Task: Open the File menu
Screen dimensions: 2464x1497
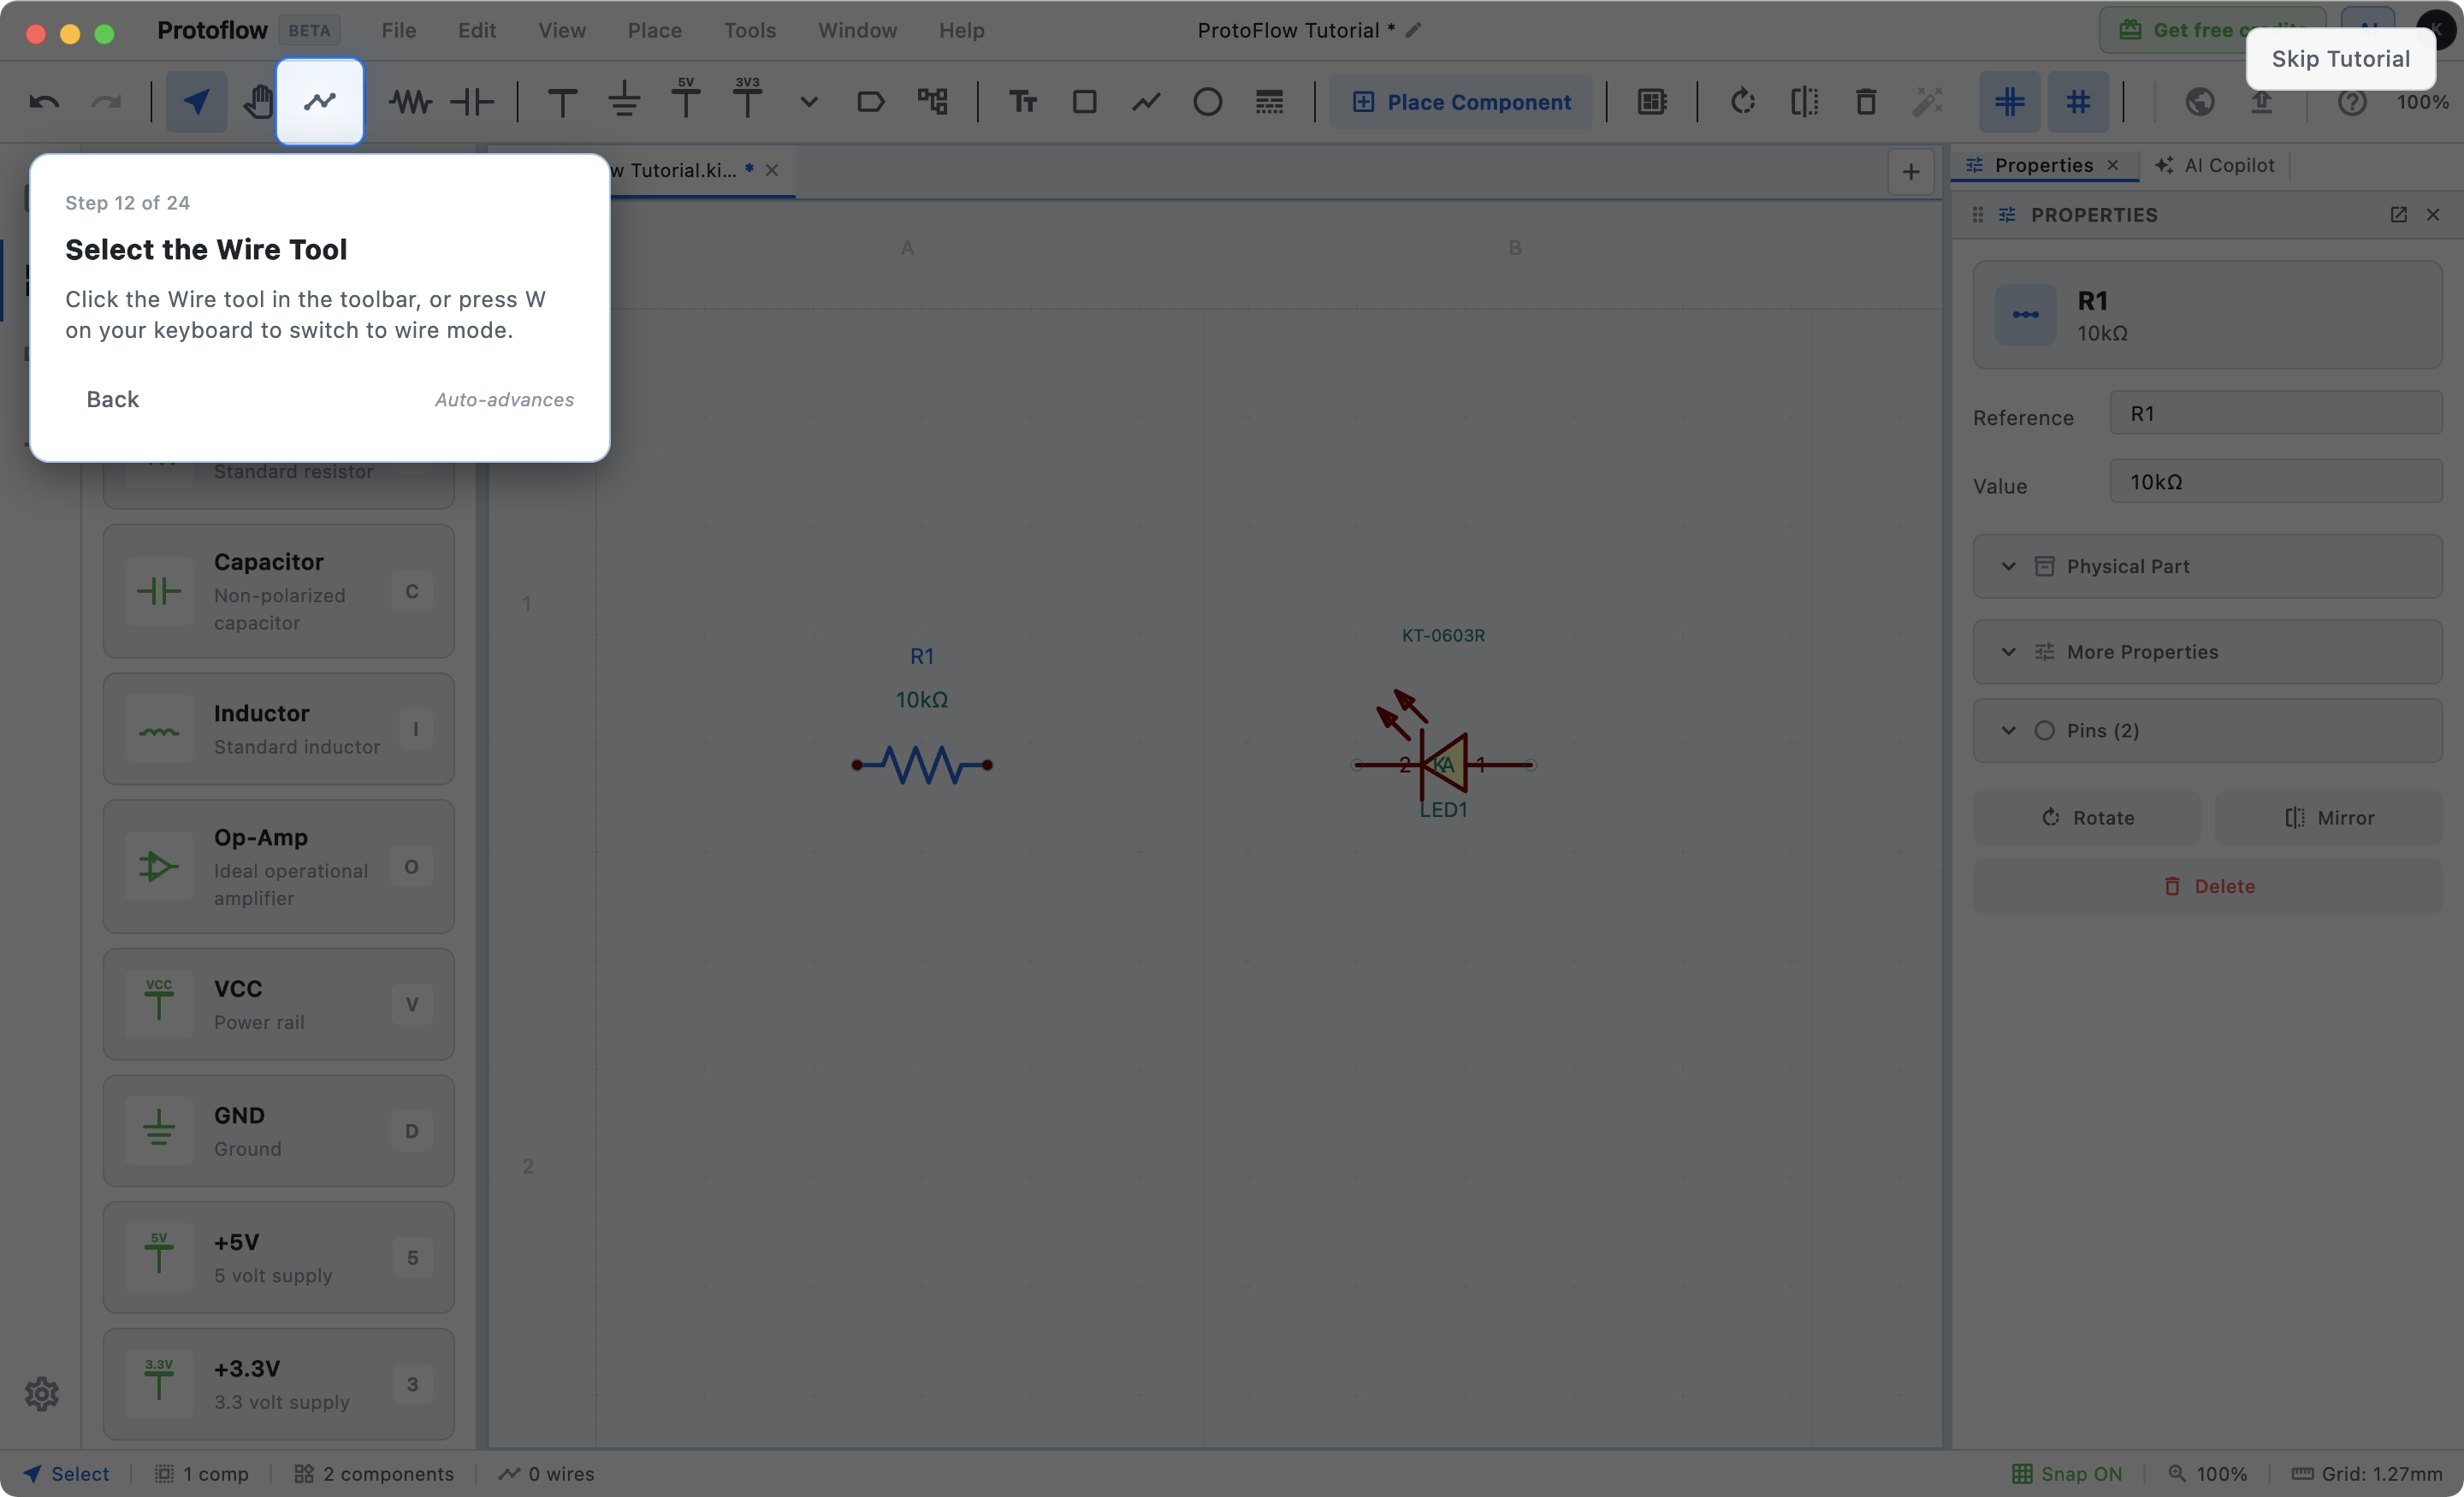Action: click(398, 30)
